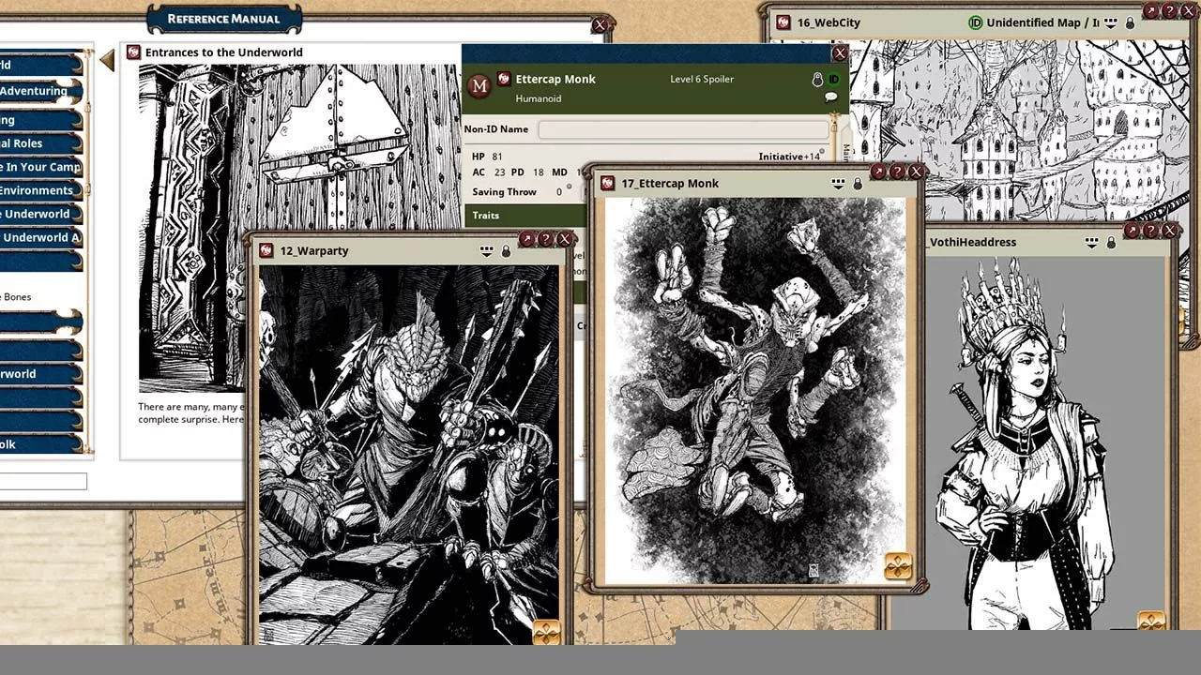Open the toolbar dropdown of VothiHeaddress image
Screen dimensions: 1201x675
pyautogui.click(x=1091, y=242)
